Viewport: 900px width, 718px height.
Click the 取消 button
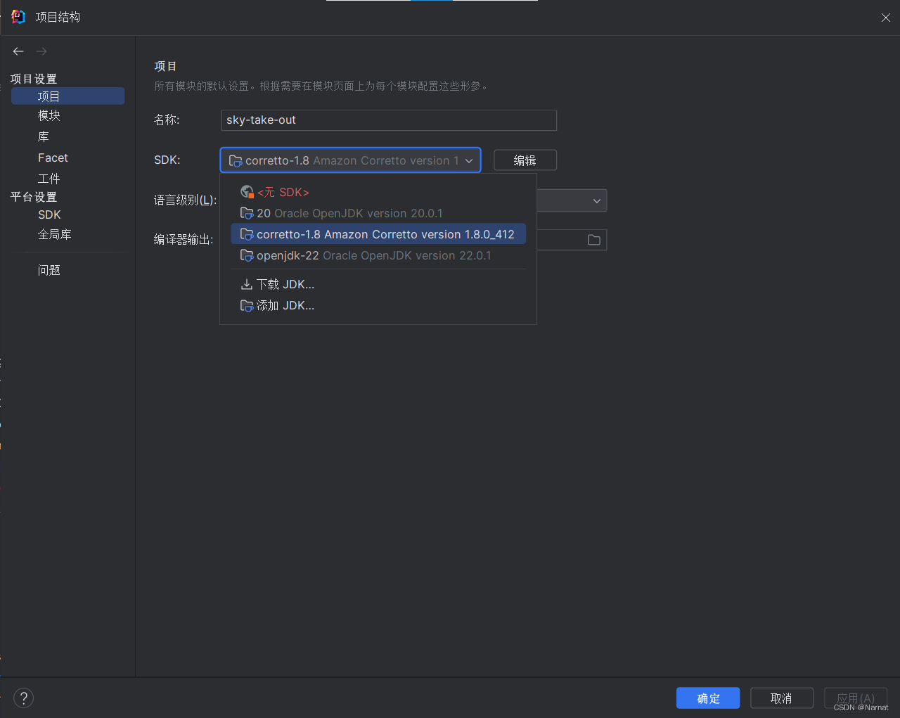pos(782,698)
